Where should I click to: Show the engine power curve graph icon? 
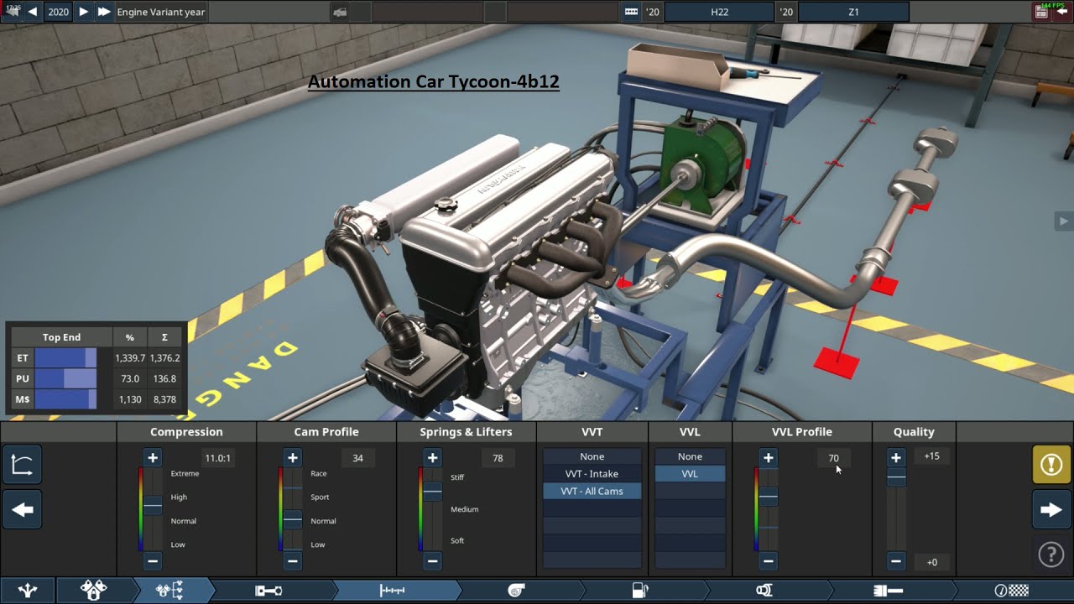(x=22, y=465)
